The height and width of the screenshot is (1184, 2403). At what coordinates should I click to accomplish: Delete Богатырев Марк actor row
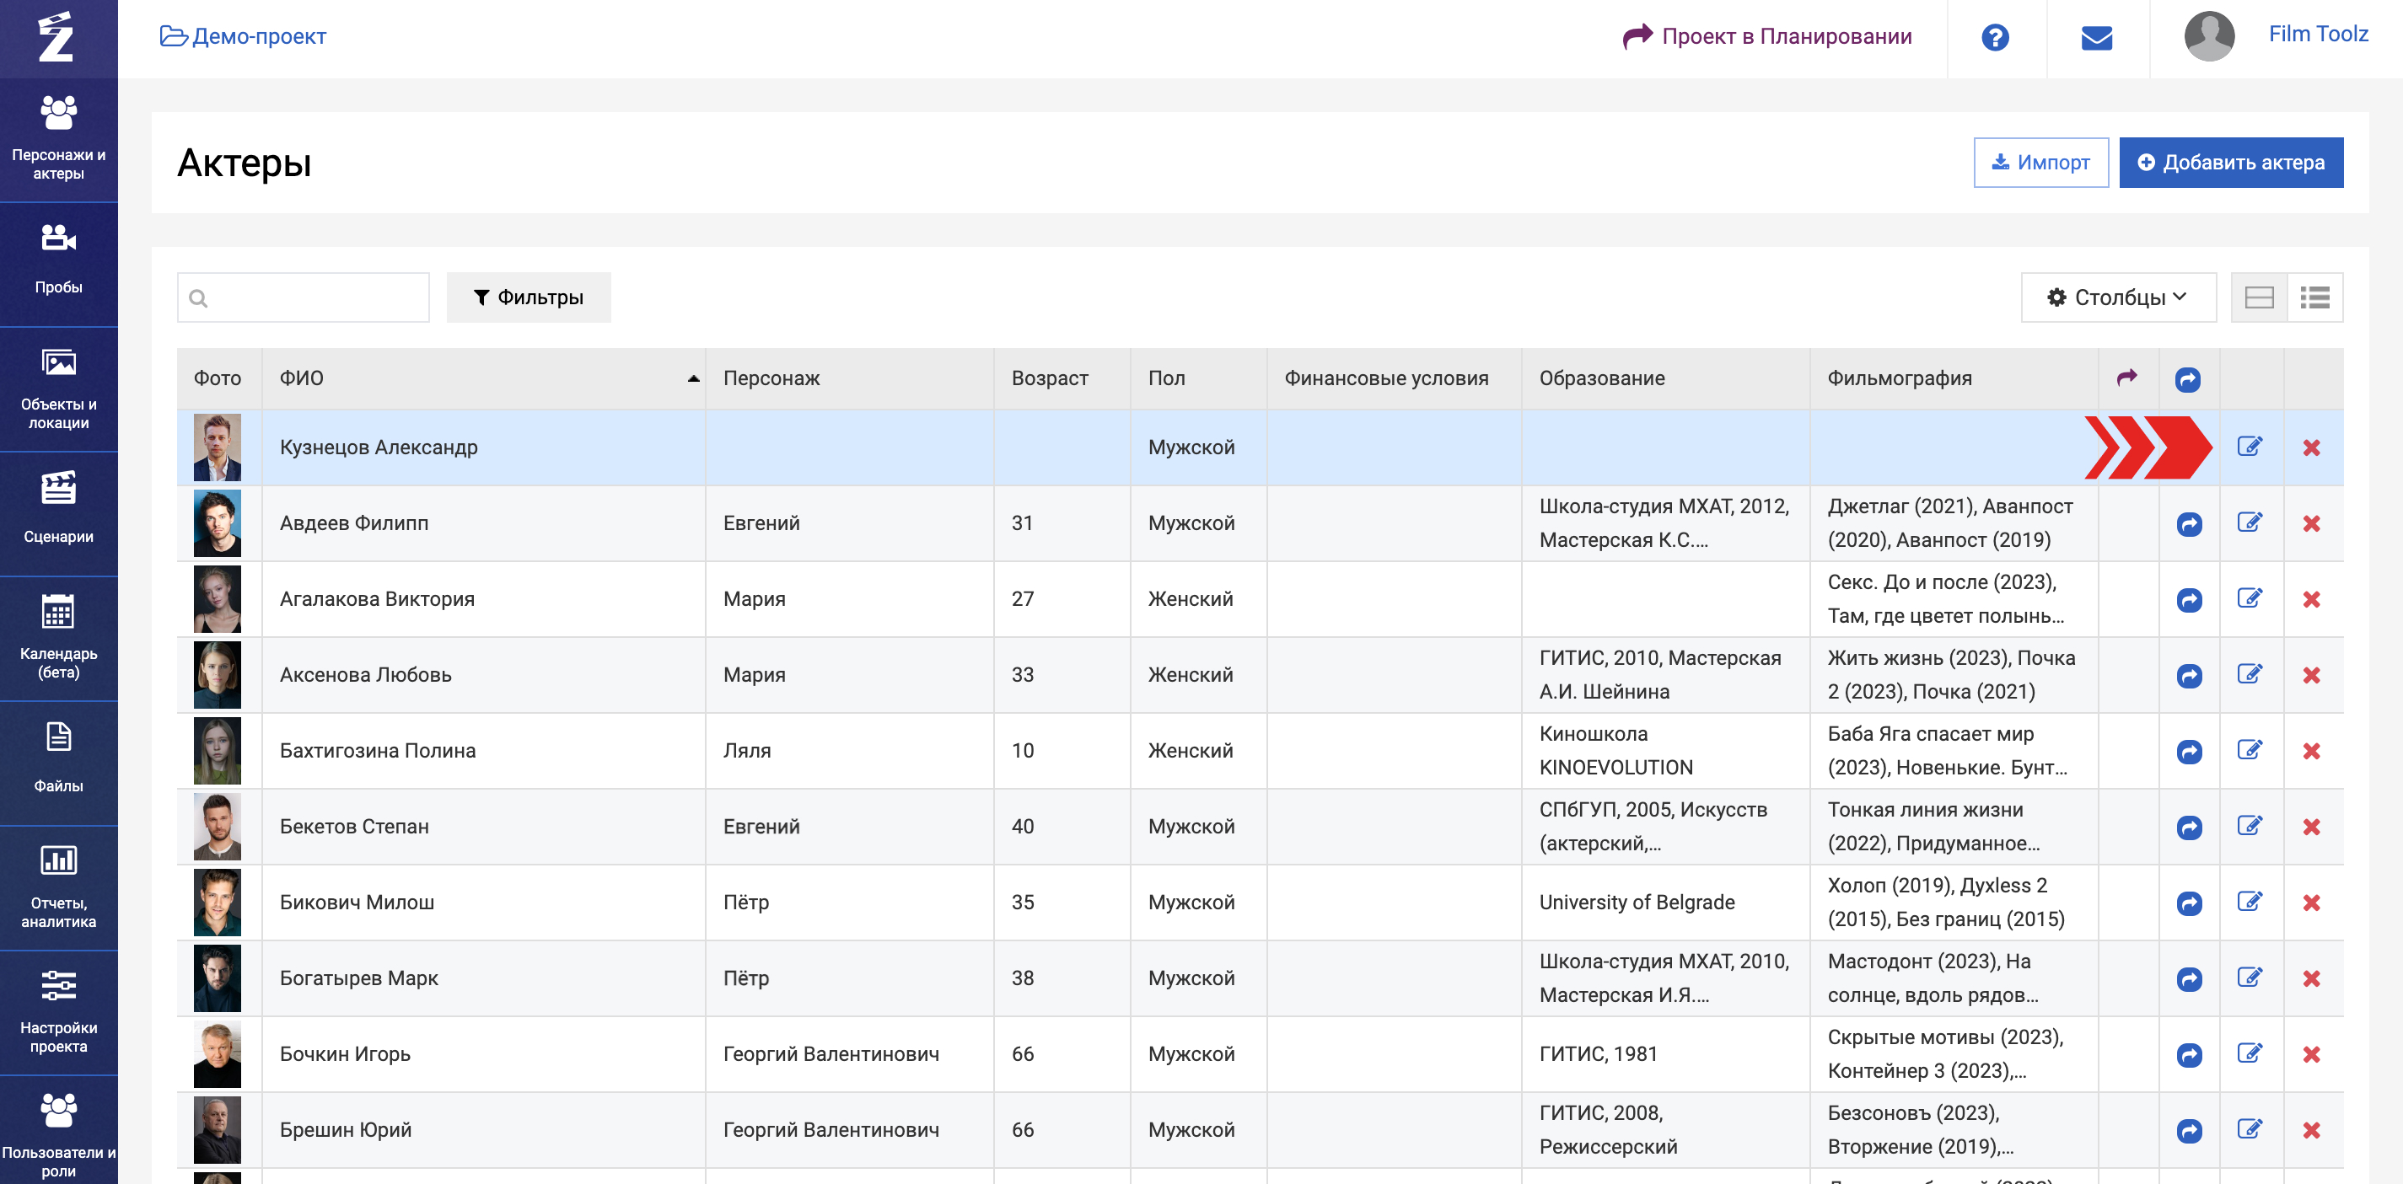point(2310,979)
